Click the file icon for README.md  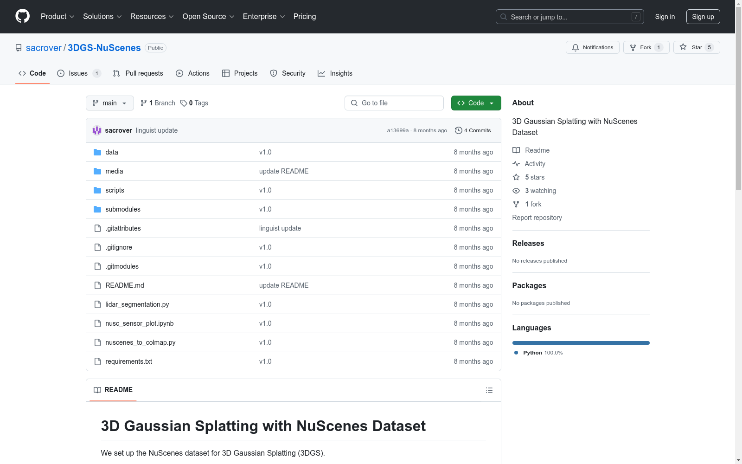[97, 285]
